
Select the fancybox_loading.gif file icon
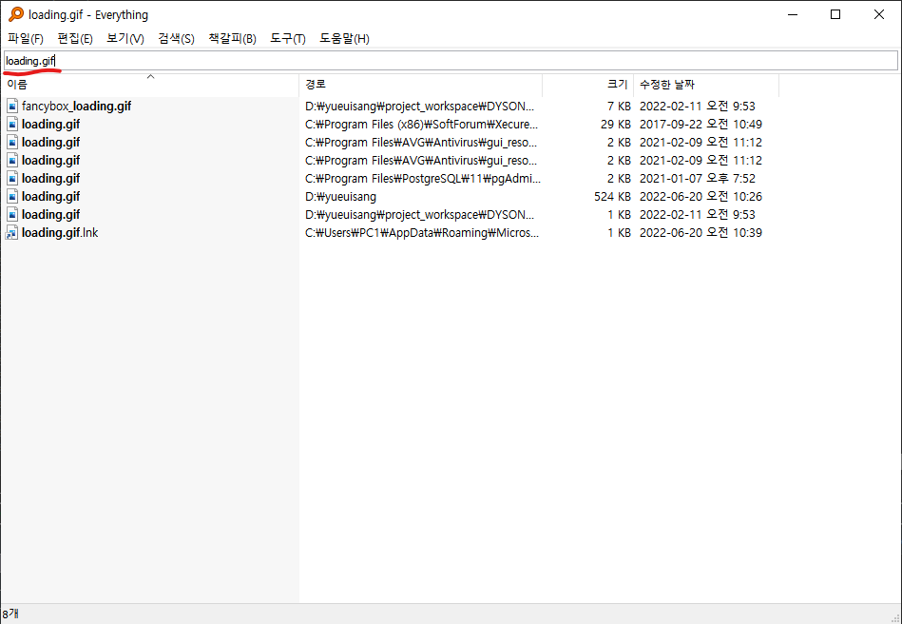click(12, 106)
